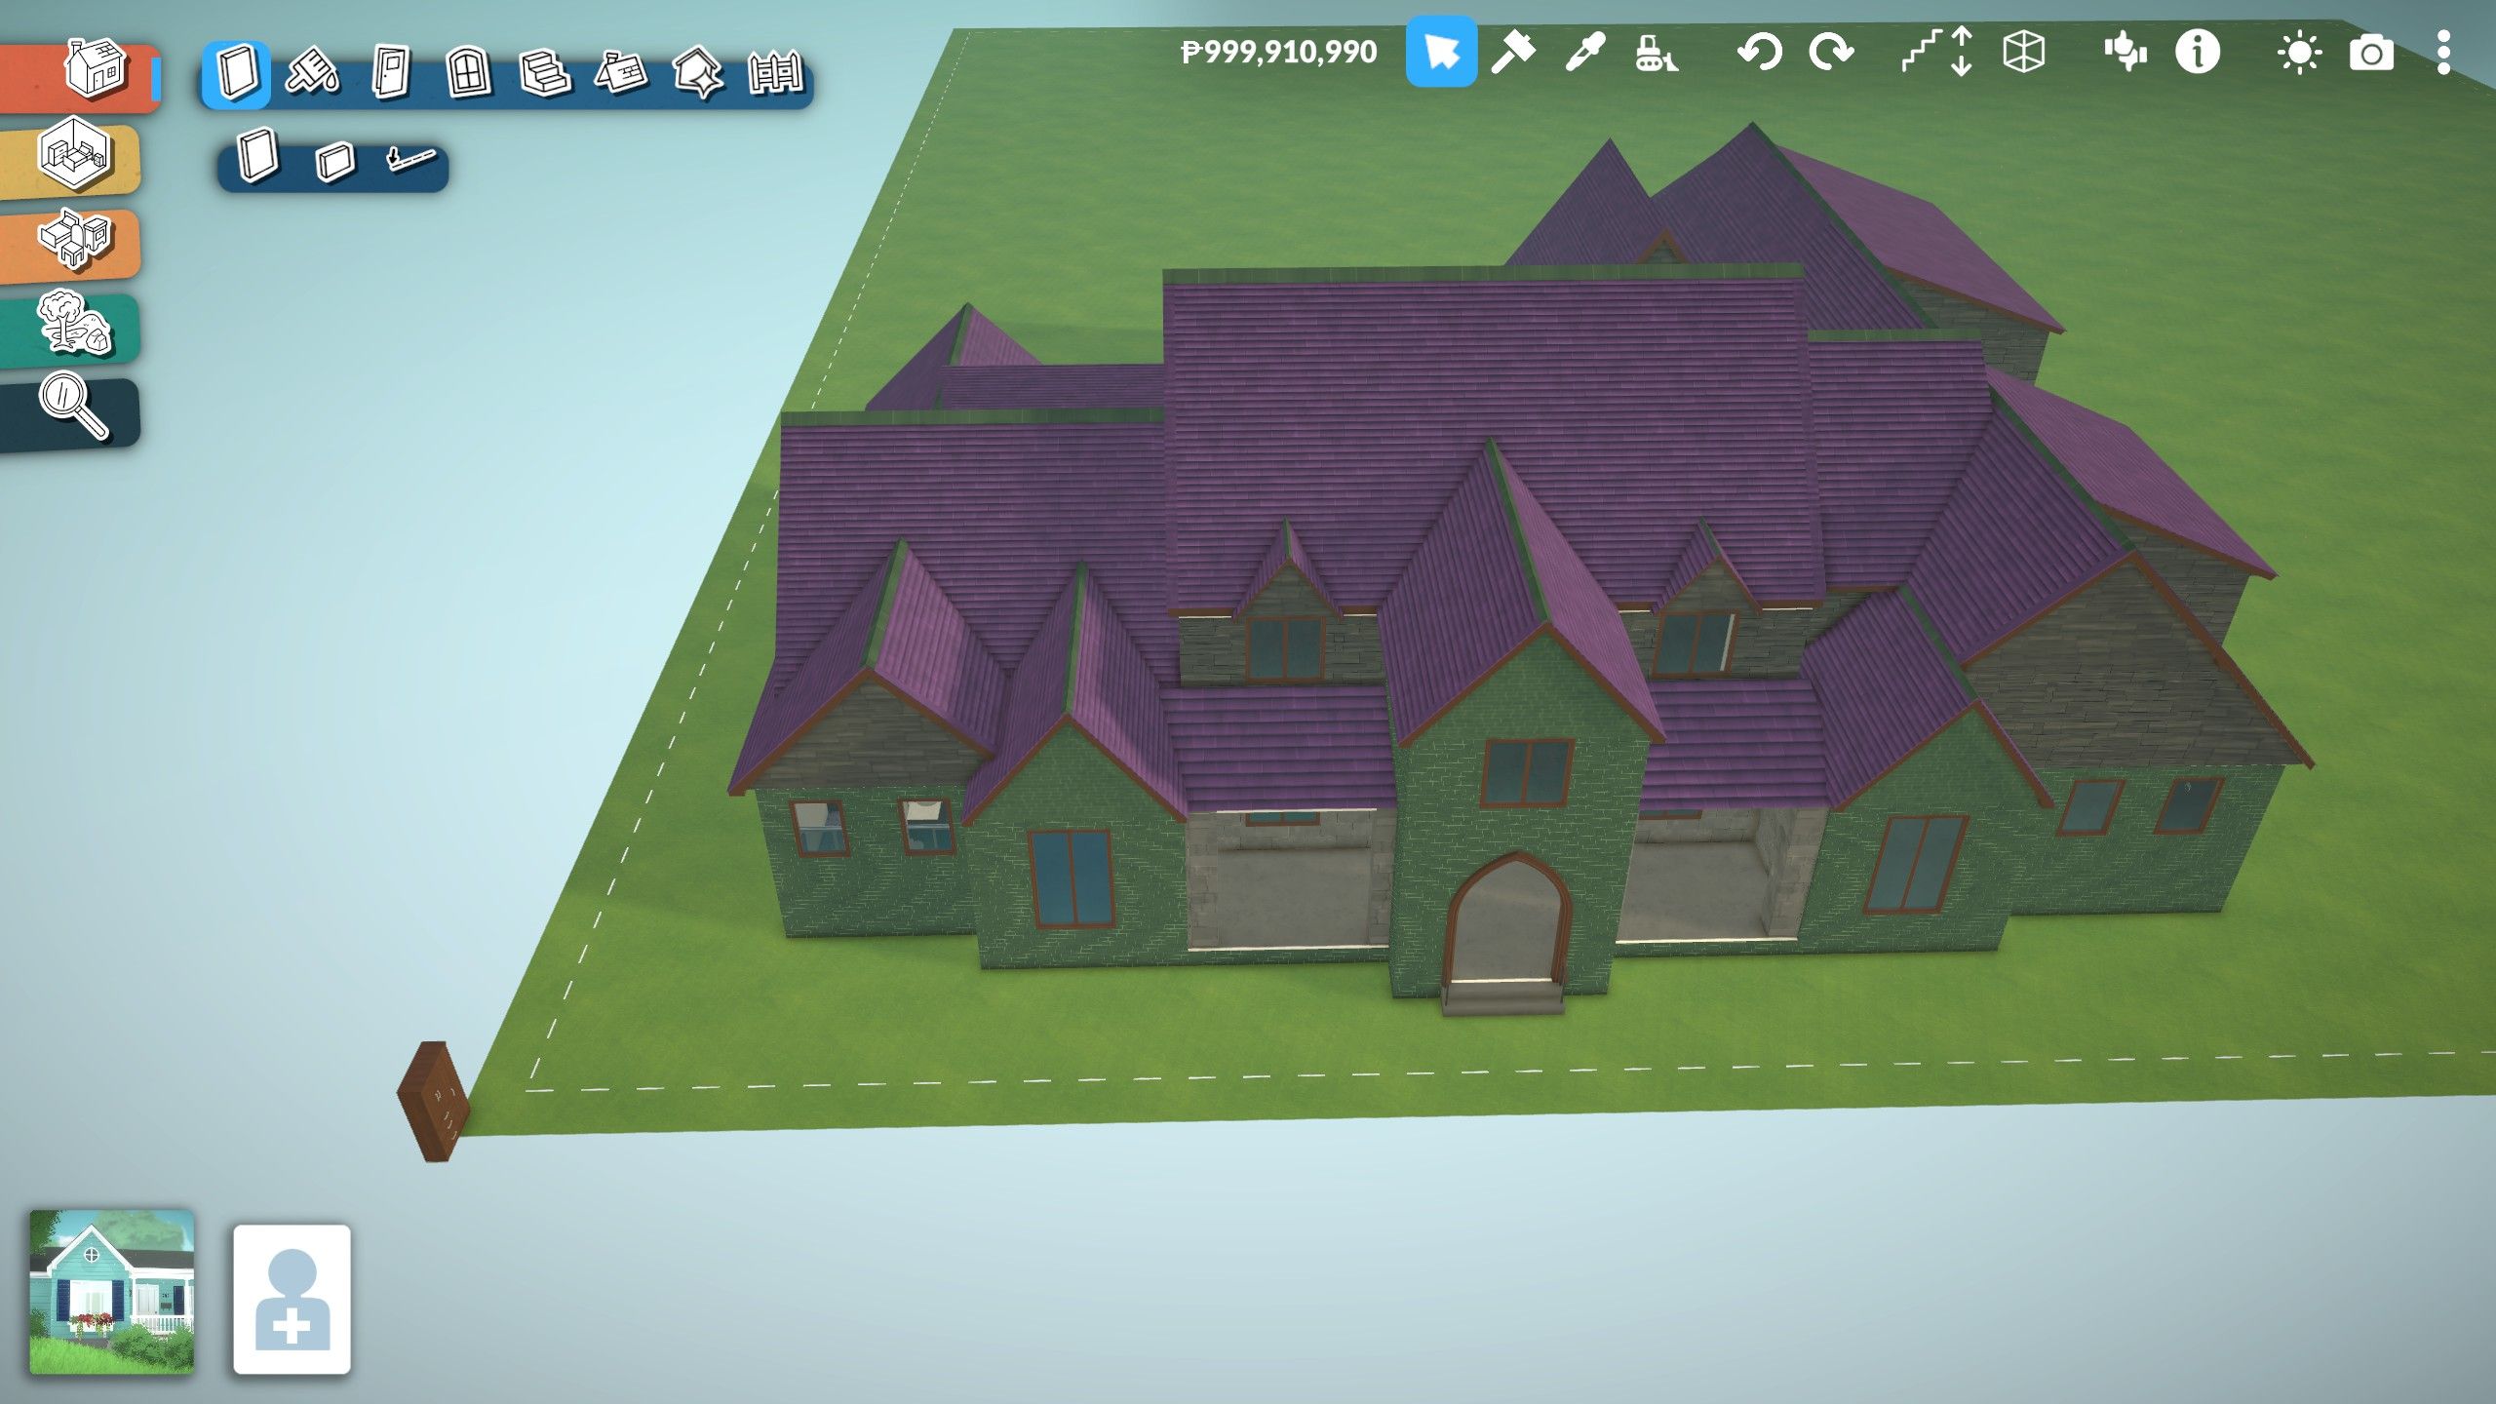
Task: Activate the eyedropper tool
Action: click(x=1584, y=52)
